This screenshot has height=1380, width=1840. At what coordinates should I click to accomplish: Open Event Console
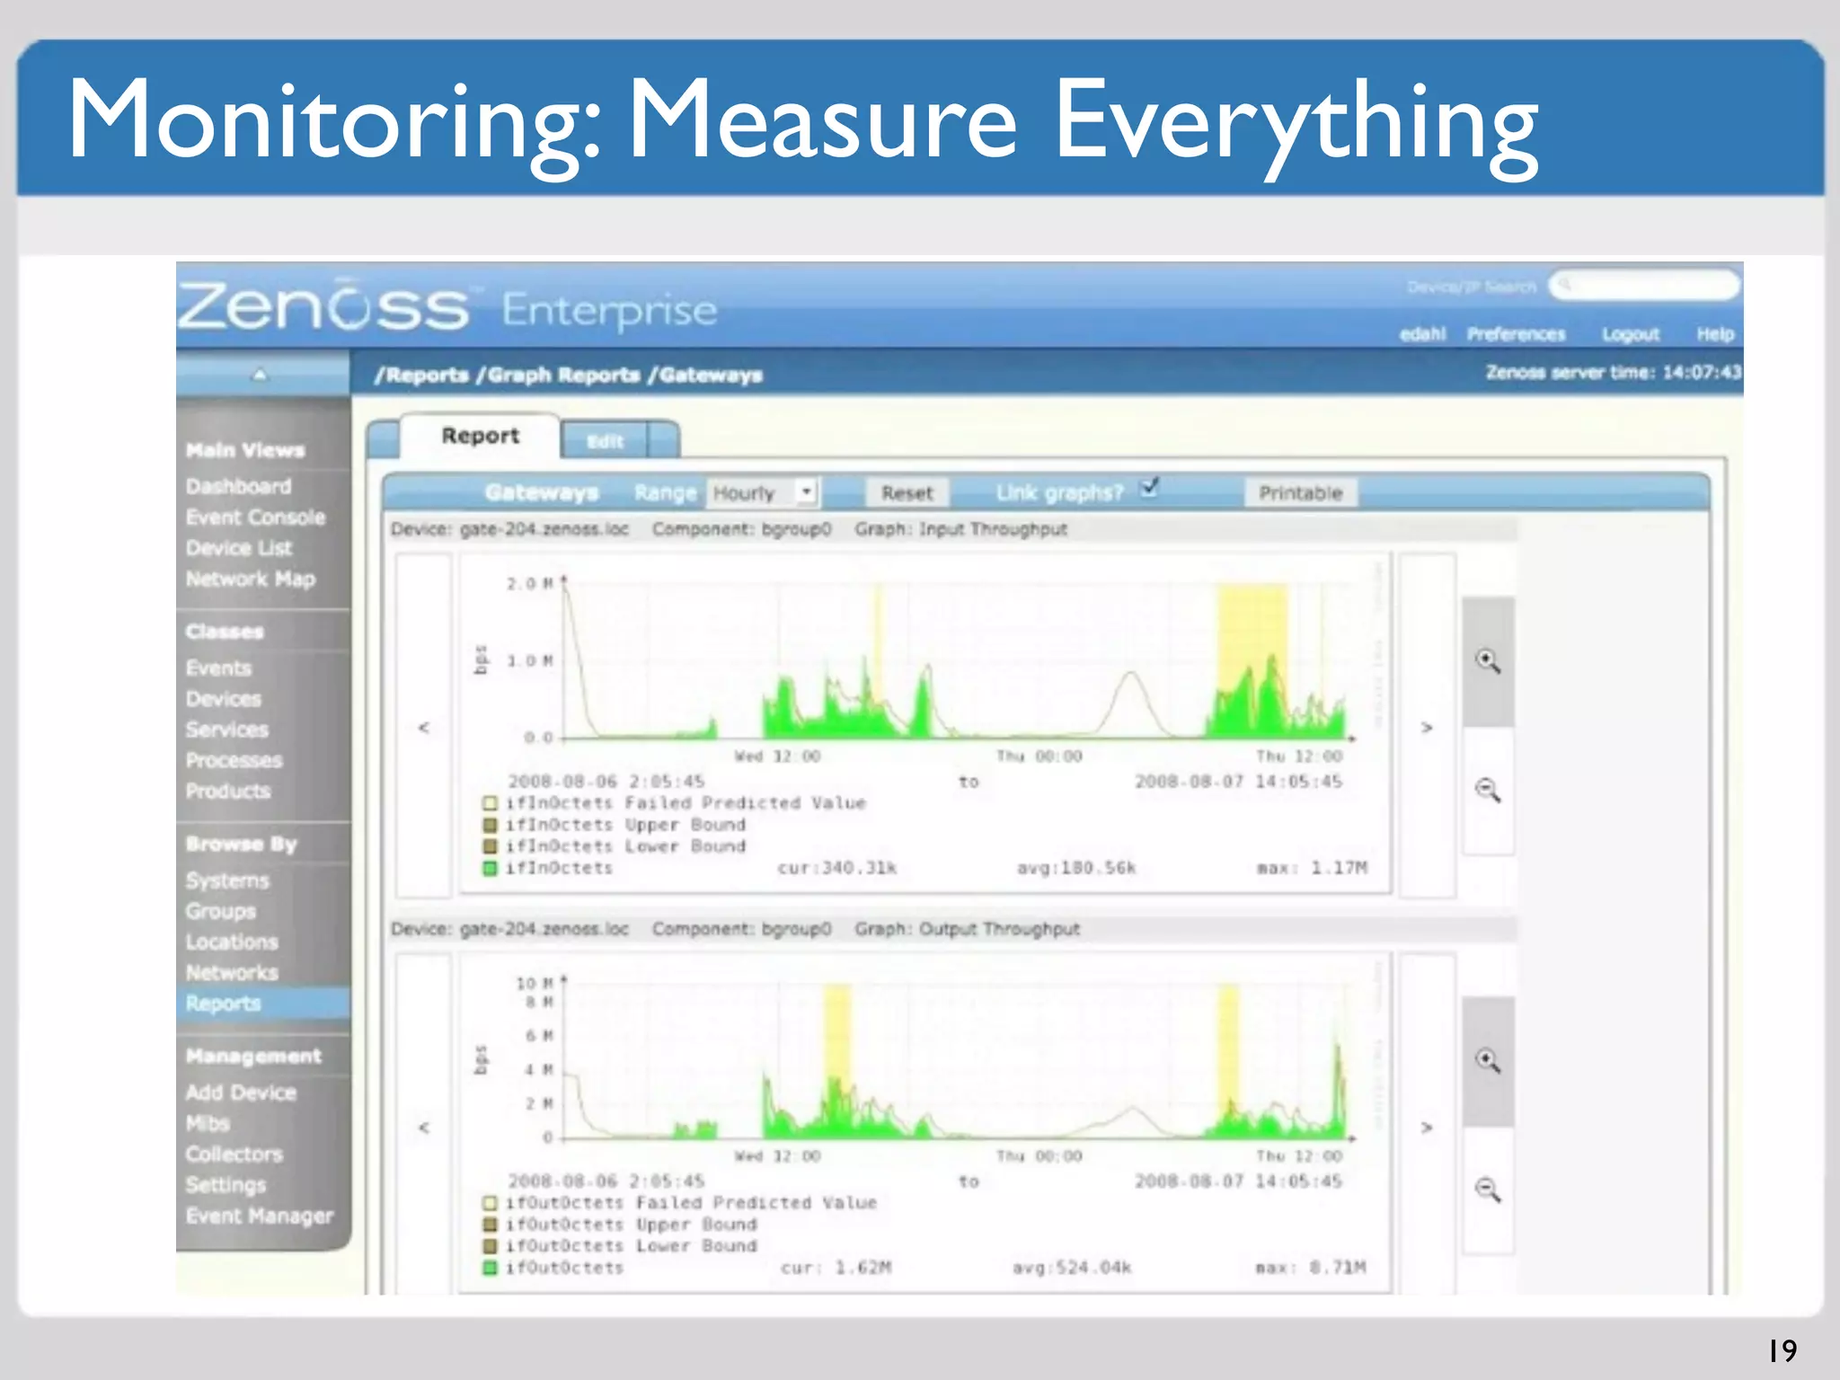point(255,517)
